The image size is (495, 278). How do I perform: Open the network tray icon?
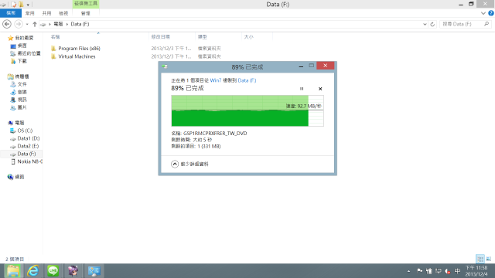[x=439, y=271]
